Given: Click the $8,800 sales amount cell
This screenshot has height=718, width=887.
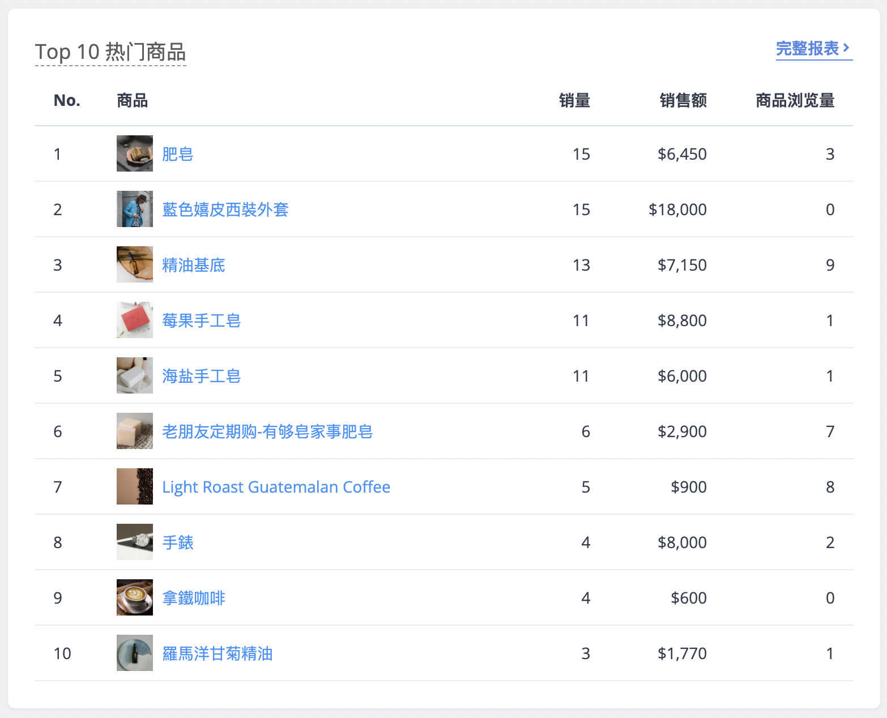Looking at the screenshot, I should [682, 320].
